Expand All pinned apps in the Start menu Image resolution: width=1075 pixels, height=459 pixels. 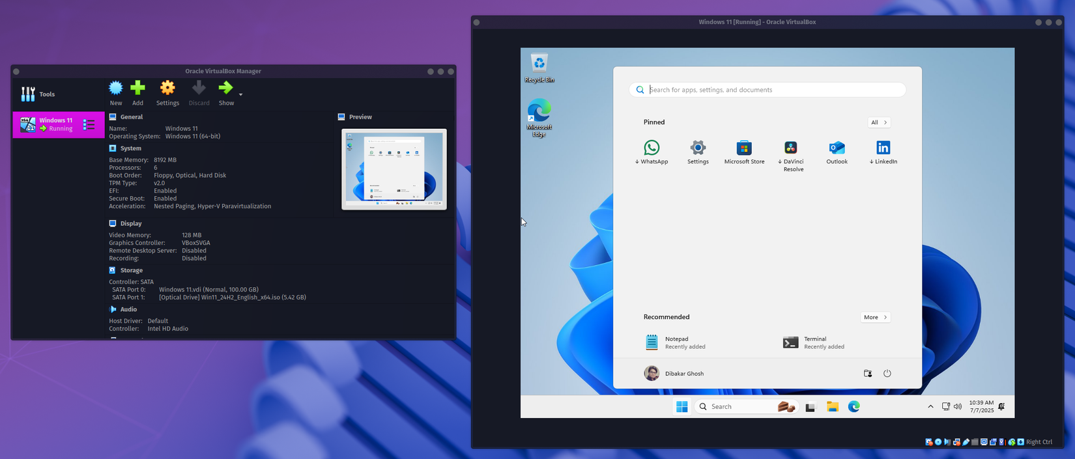[x=879, y=122]
